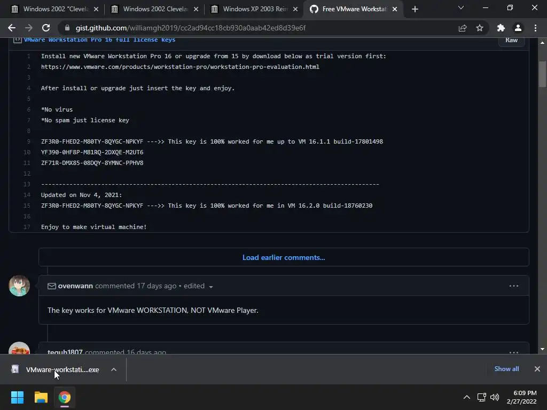Expand download item options chevron

click(114, 369)
